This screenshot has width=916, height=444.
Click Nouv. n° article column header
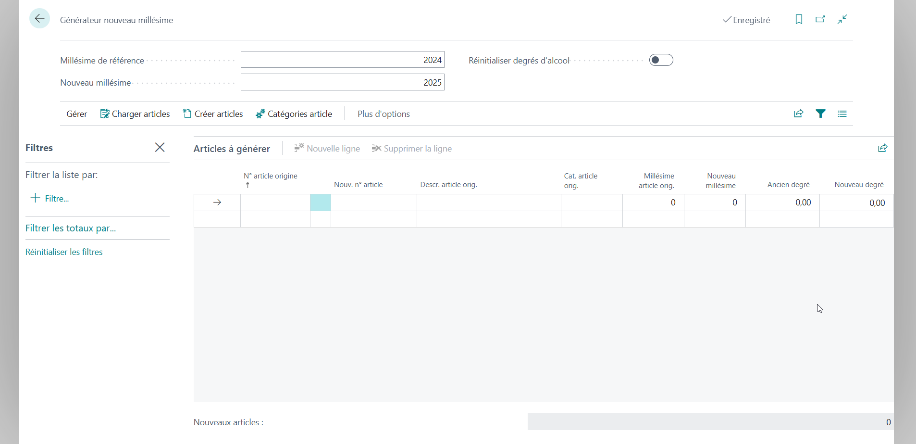tap(359, 185)
